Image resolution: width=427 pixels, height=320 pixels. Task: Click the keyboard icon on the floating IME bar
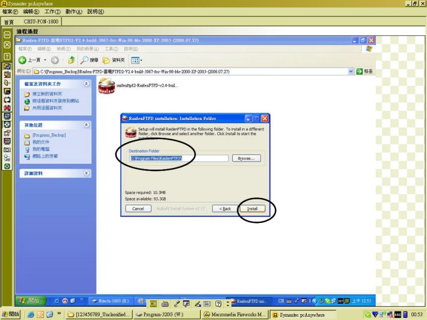[165, 303]
